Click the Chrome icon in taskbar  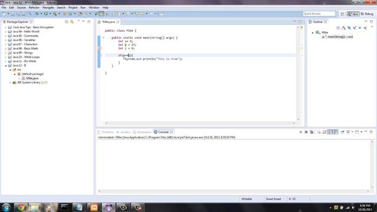click(21, 207)
